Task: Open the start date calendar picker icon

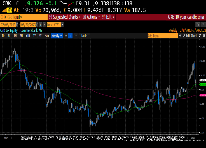Action: pos(17,25)
